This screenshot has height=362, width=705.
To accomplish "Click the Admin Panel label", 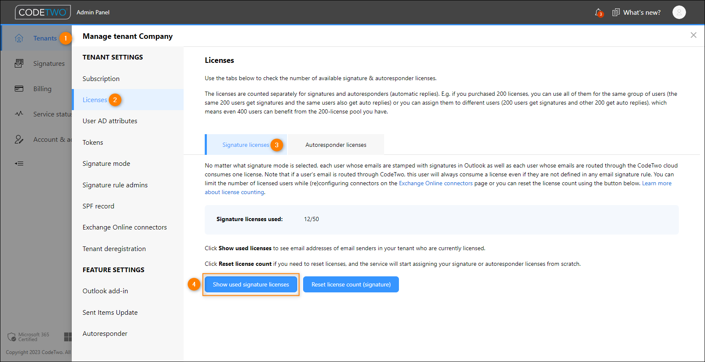I will (x=93, y=12).
